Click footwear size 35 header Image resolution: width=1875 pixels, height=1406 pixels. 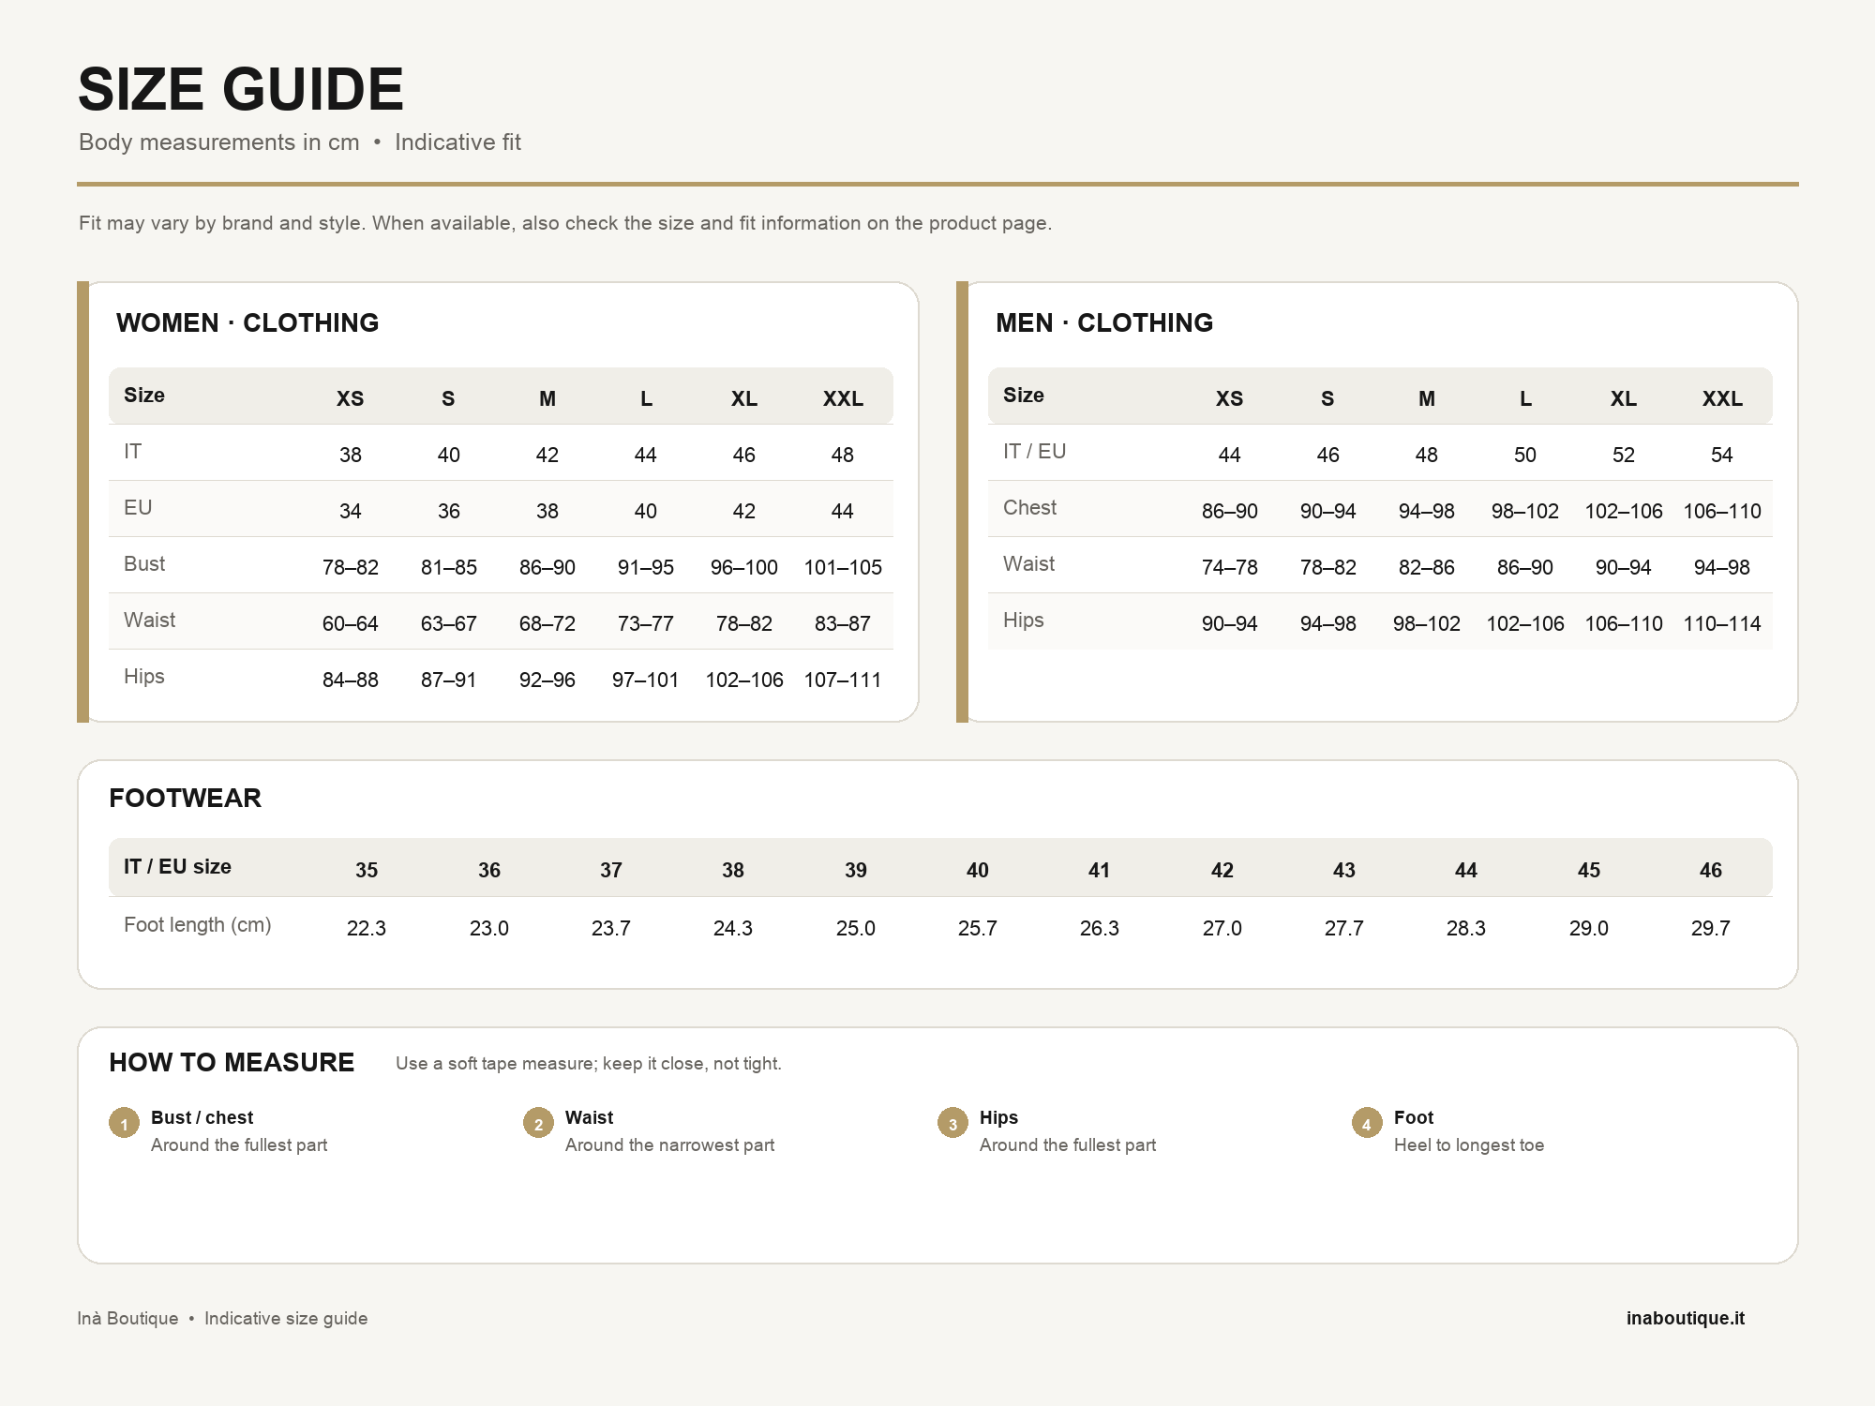[x=367, y=870]
